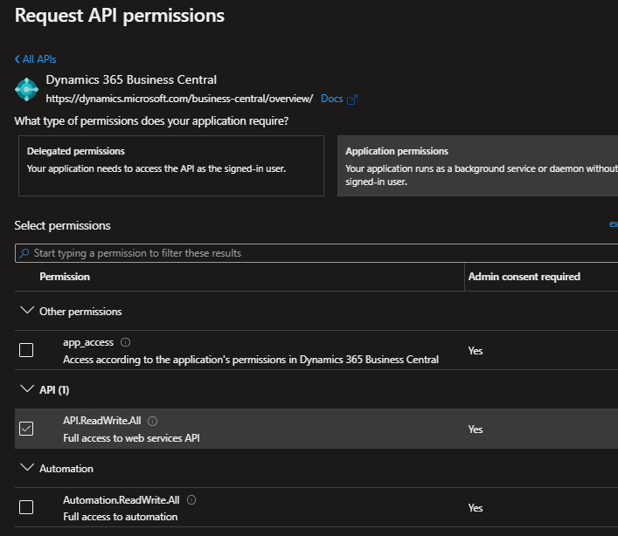The width and height of the screenshot is (618, 536).
Task: Click the 'Dynamics 365 Business Central' API name
Action: coord(131,80)
